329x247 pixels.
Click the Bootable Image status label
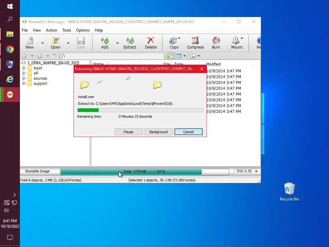click(37, 171)
